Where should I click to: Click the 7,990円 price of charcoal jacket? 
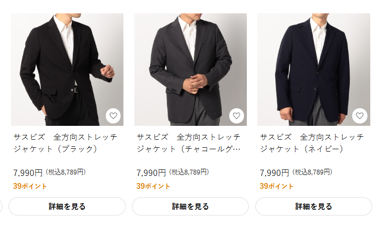[x=152, y=173]
